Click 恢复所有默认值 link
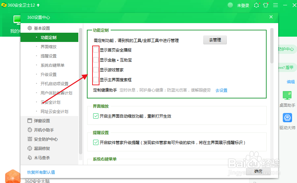The height and width of the screenshot is (183, 297). point(41,172)
